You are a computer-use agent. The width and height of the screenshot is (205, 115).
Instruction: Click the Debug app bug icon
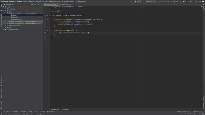tap(168, 1)
